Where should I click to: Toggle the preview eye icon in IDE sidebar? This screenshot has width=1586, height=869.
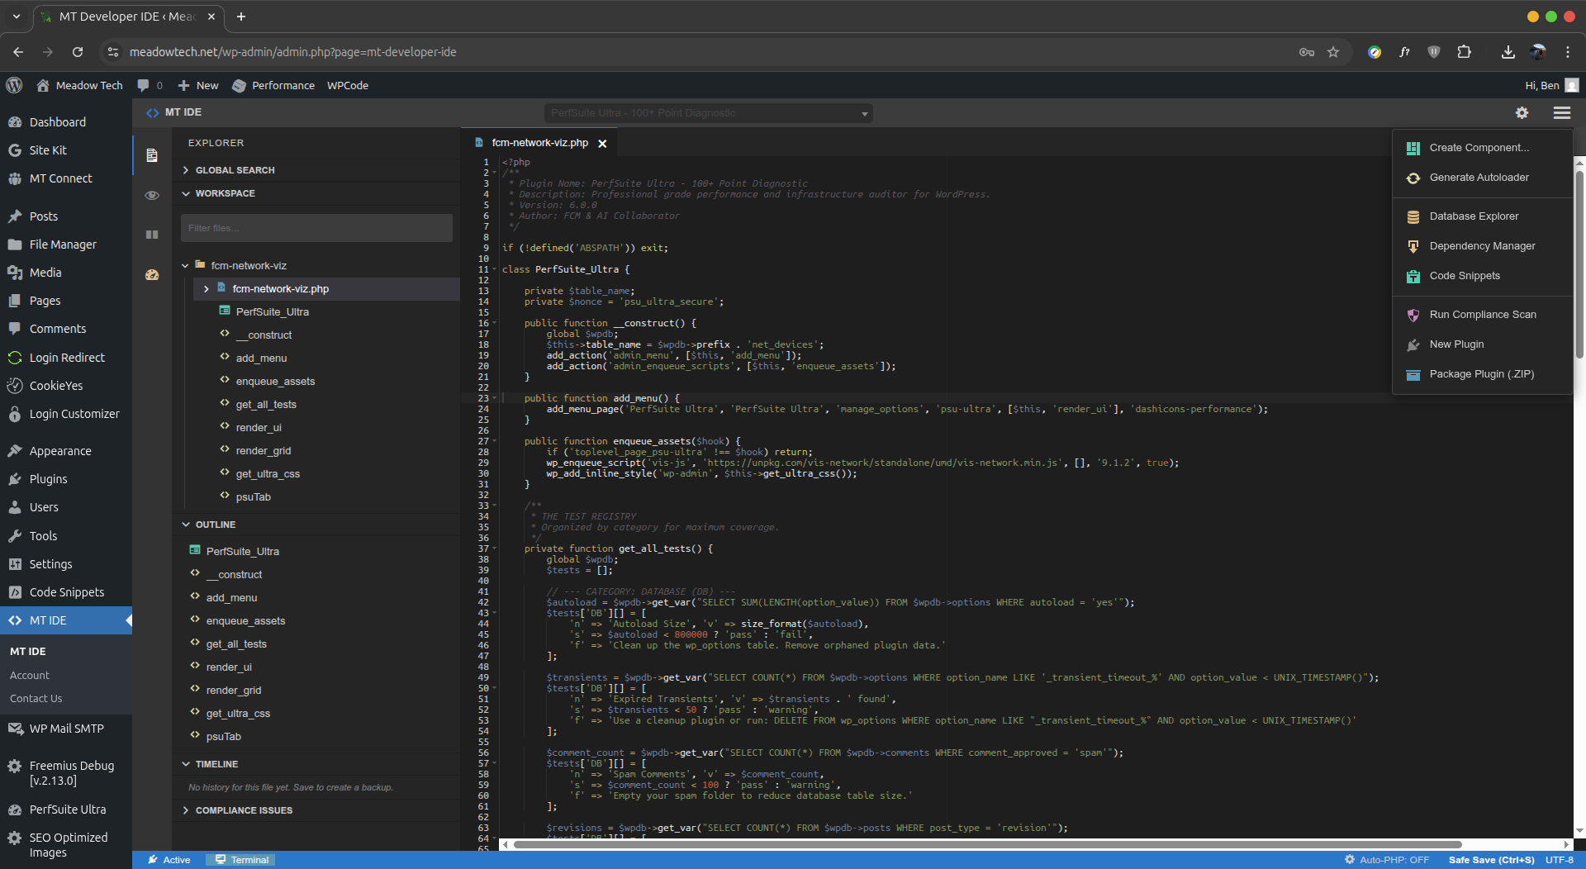[x=152, y=195]
